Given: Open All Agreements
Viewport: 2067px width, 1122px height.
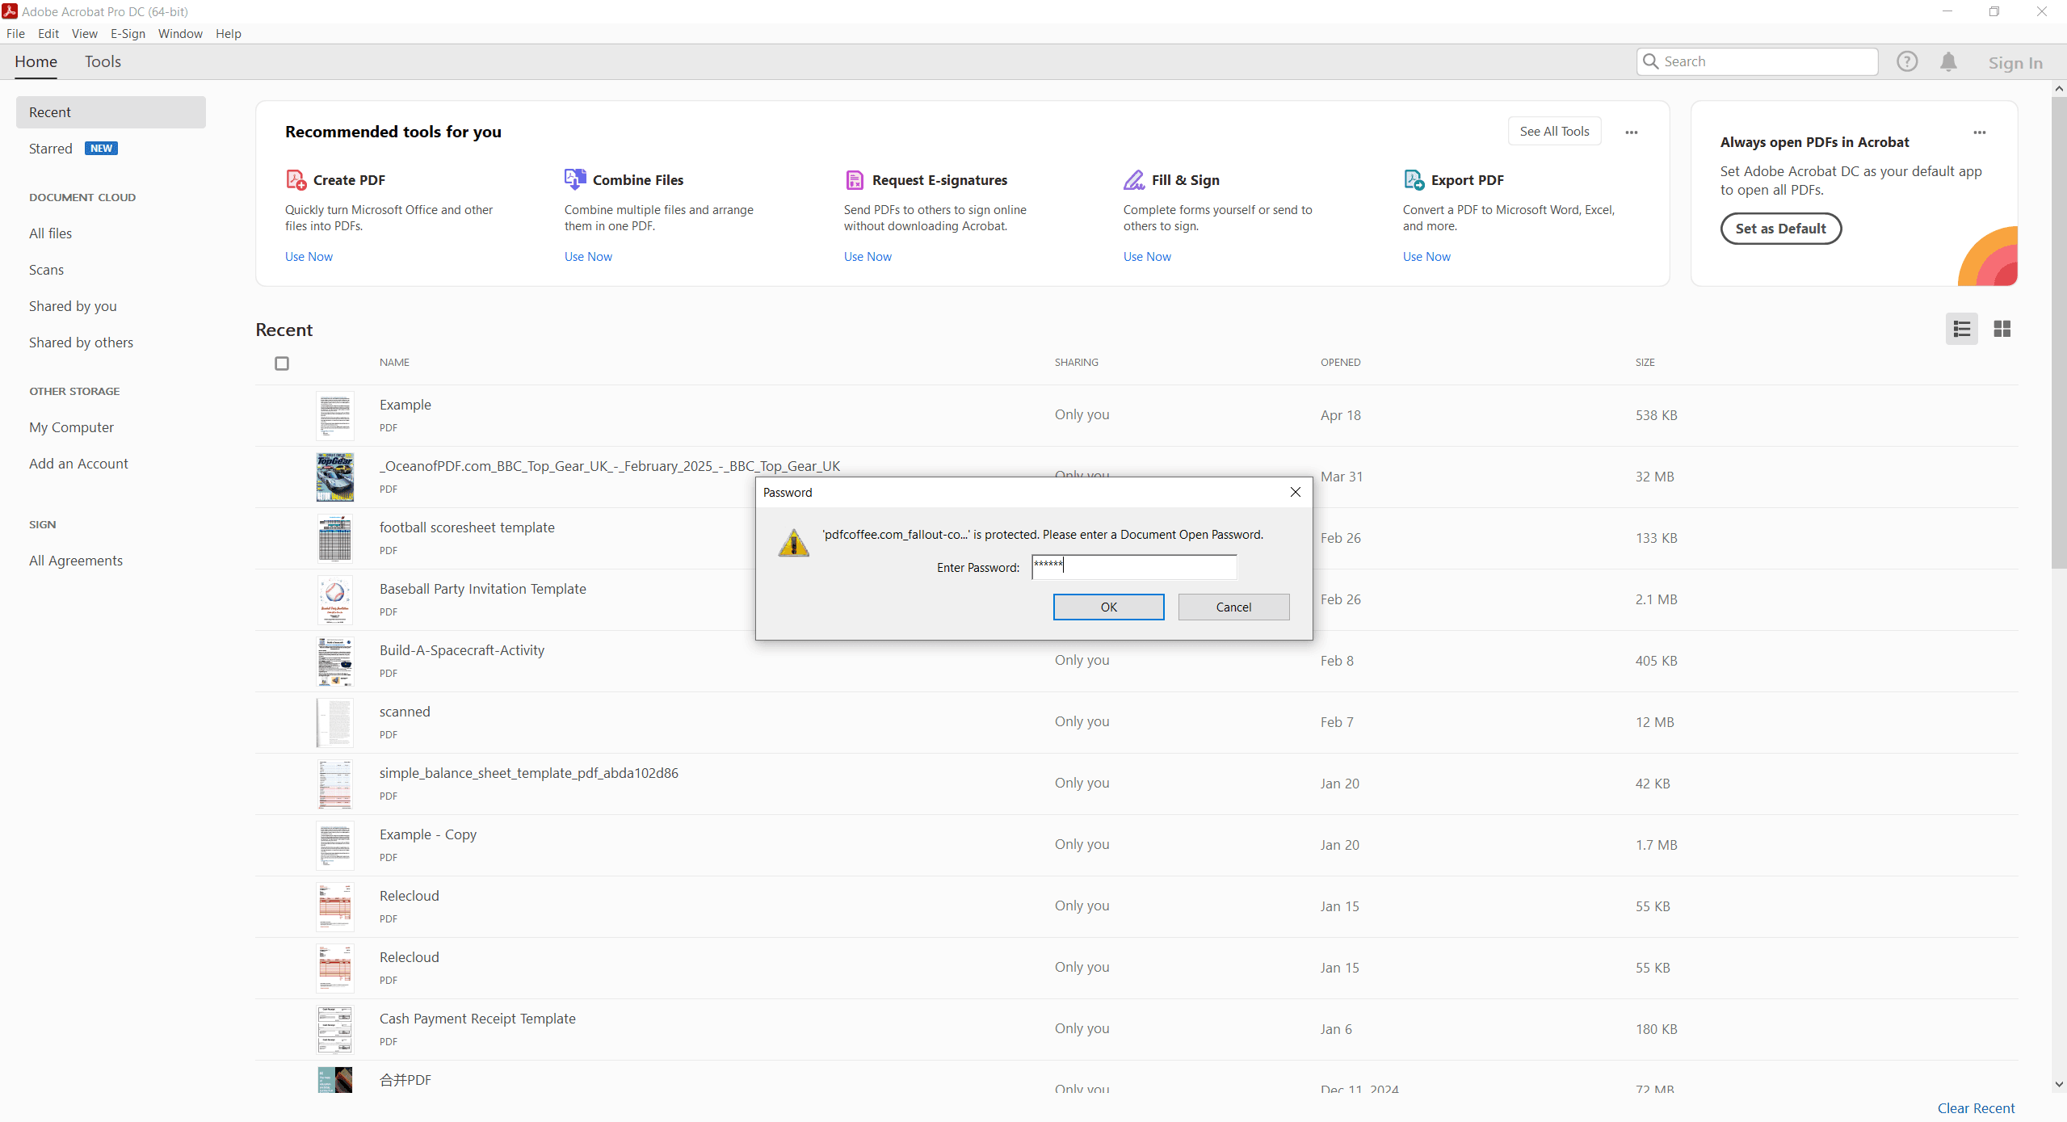Looking at the screenshot, I should click(x=76, y=561).
